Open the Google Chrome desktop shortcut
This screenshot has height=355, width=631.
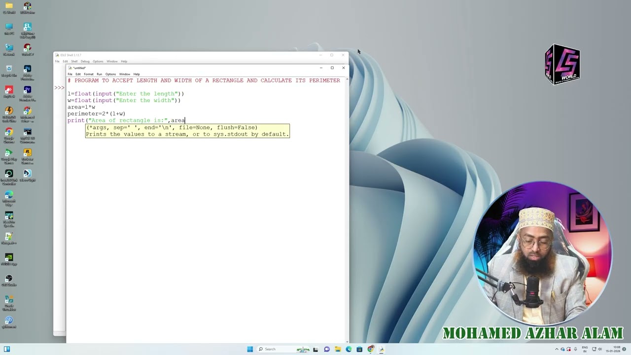point(9,135)
